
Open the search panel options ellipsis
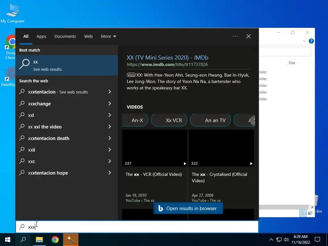click(x=235, y=36)
